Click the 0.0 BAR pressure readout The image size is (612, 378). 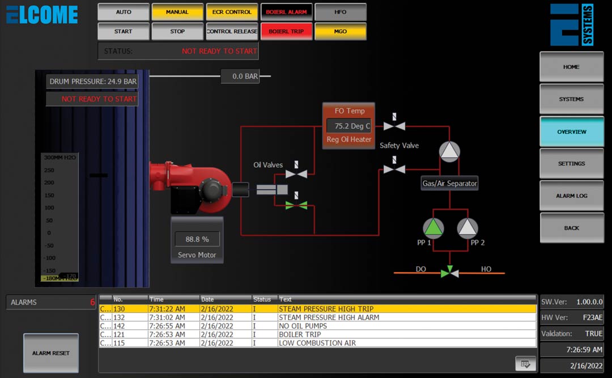pos(240,76)
